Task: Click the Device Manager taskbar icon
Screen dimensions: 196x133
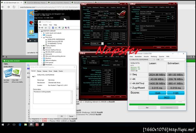Action: click(x=42, y=125)
